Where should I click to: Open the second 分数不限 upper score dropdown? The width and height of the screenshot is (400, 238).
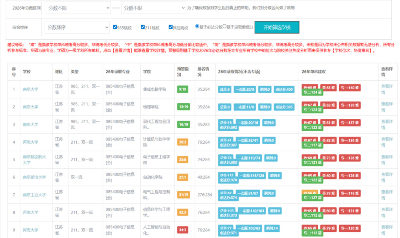point(154,8)
